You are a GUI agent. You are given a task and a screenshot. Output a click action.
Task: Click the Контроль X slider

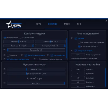[x=19, y=46]
